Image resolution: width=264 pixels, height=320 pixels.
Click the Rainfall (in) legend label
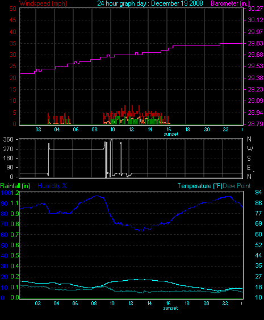coord(15,186)
